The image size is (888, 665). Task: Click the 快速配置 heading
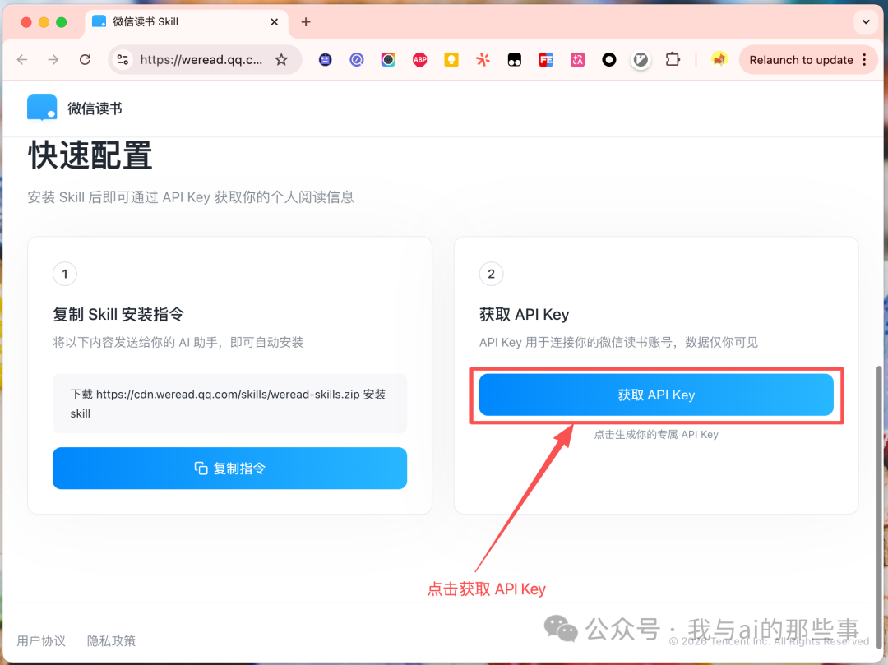pyautogui.click(x=90, y=155)
